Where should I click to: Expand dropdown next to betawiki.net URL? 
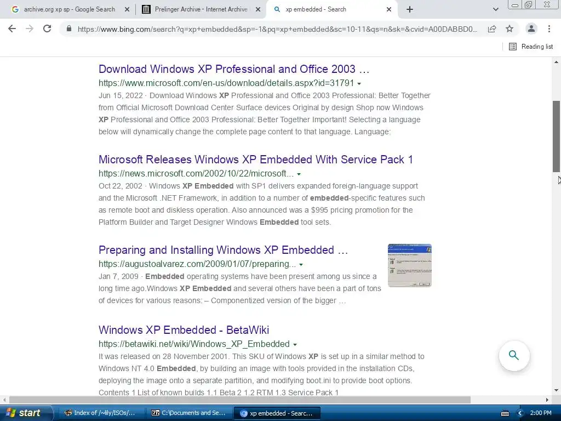(x=295, y=345)
